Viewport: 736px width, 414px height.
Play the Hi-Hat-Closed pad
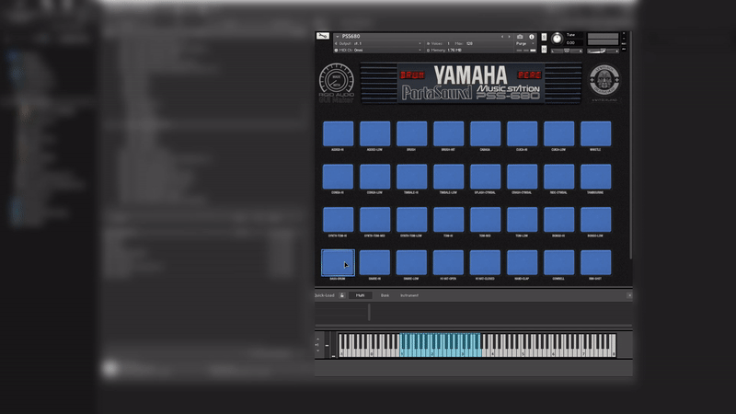pos(486,262)
